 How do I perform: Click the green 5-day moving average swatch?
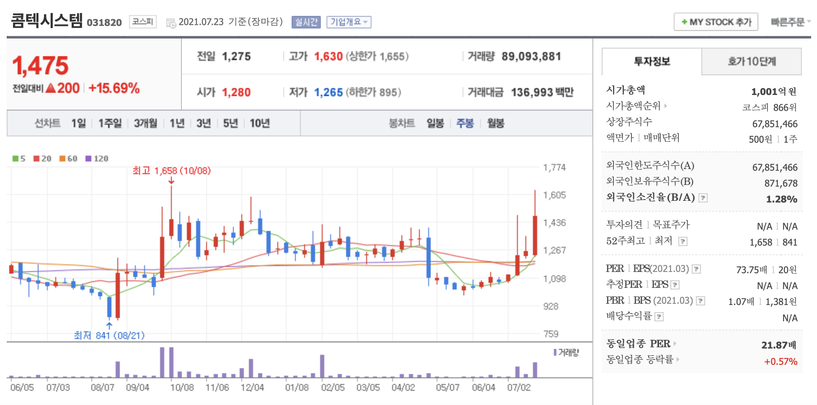pyautogui.click(x=16, y=159)
